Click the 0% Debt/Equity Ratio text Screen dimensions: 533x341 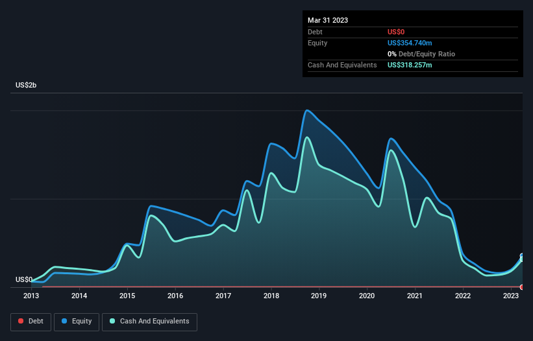[421, 54]
